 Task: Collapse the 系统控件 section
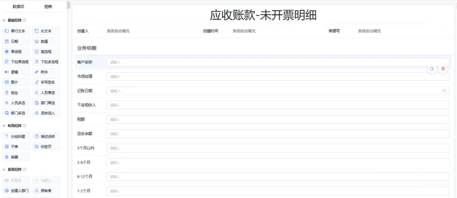pos(4,169)
